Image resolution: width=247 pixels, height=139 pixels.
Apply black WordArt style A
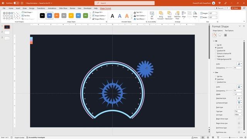(x=112, y=16)
